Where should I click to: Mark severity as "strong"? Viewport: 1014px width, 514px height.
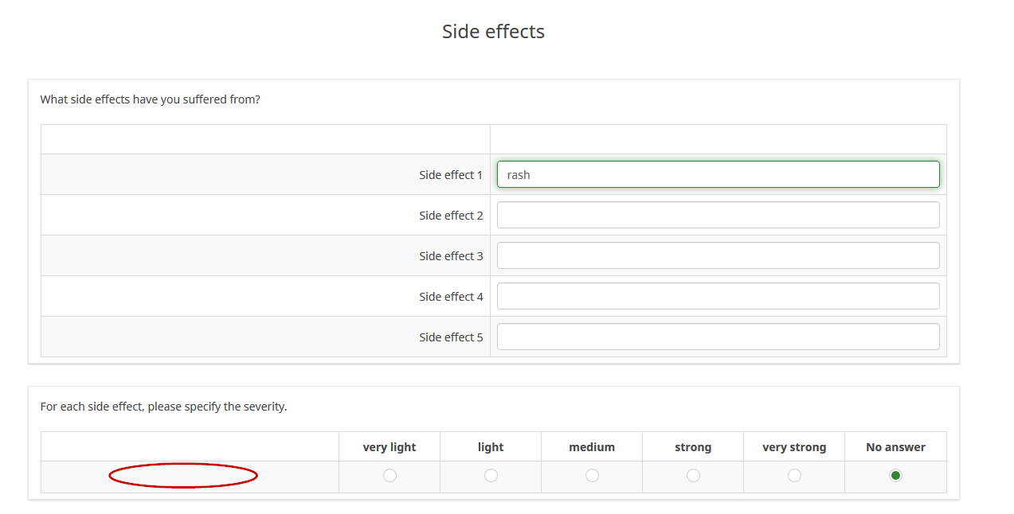coord(693,475)
